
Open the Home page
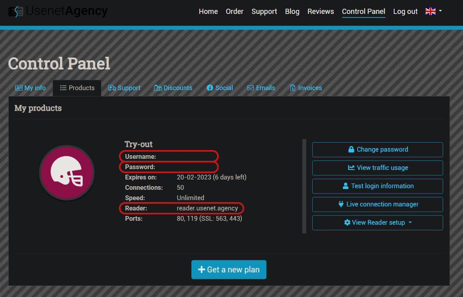click(208, 12)
